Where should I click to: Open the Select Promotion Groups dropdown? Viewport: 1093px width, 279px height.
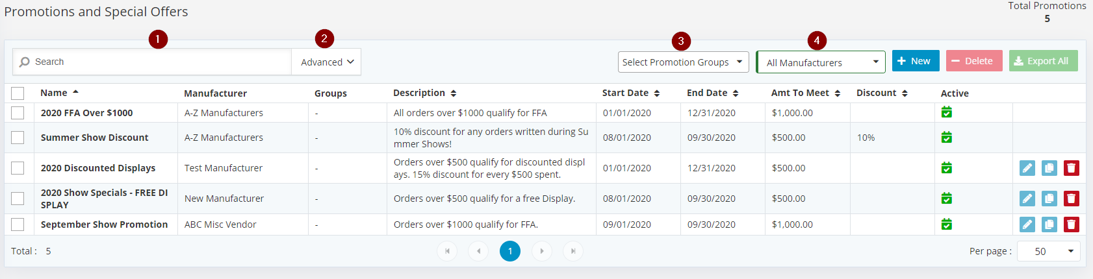pyautogui.click(x=683, y=62)
